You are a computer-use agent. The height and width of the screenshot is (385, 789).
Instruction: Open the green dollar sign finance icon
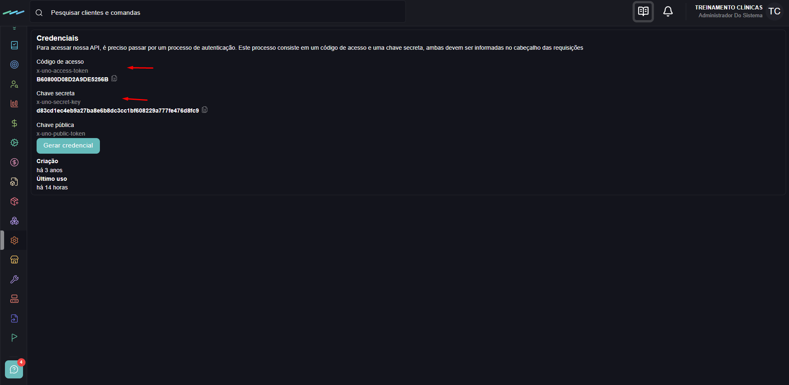(14, 123)
